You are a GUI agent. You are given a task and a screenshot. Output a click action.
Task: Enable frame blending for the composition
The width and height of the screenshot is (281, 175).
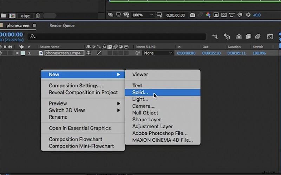click(x=248, y=37)
